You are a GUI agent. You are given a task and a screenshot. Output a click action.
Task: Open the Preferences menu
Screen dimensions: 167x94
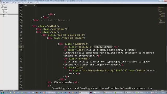click(33, 3)
